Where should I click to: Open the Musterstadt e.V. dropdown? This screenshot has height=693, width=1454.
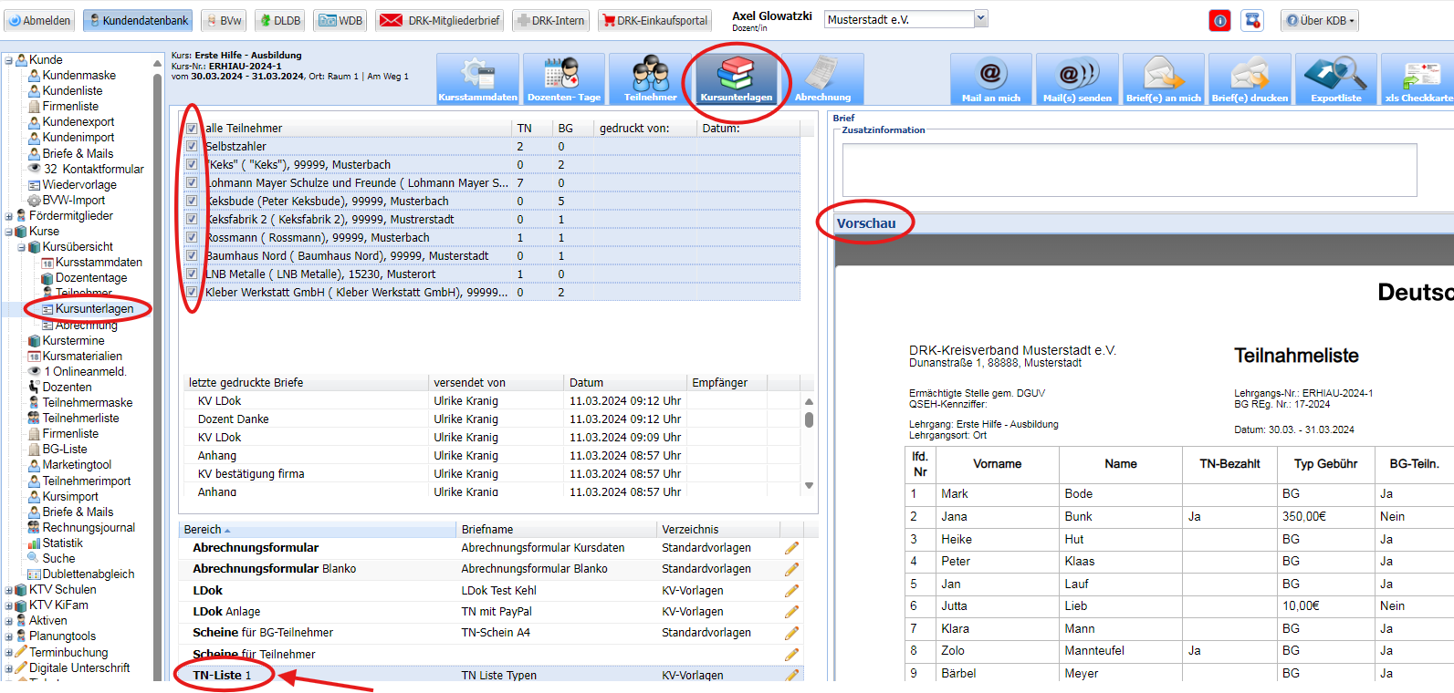(x=980, y=19)
